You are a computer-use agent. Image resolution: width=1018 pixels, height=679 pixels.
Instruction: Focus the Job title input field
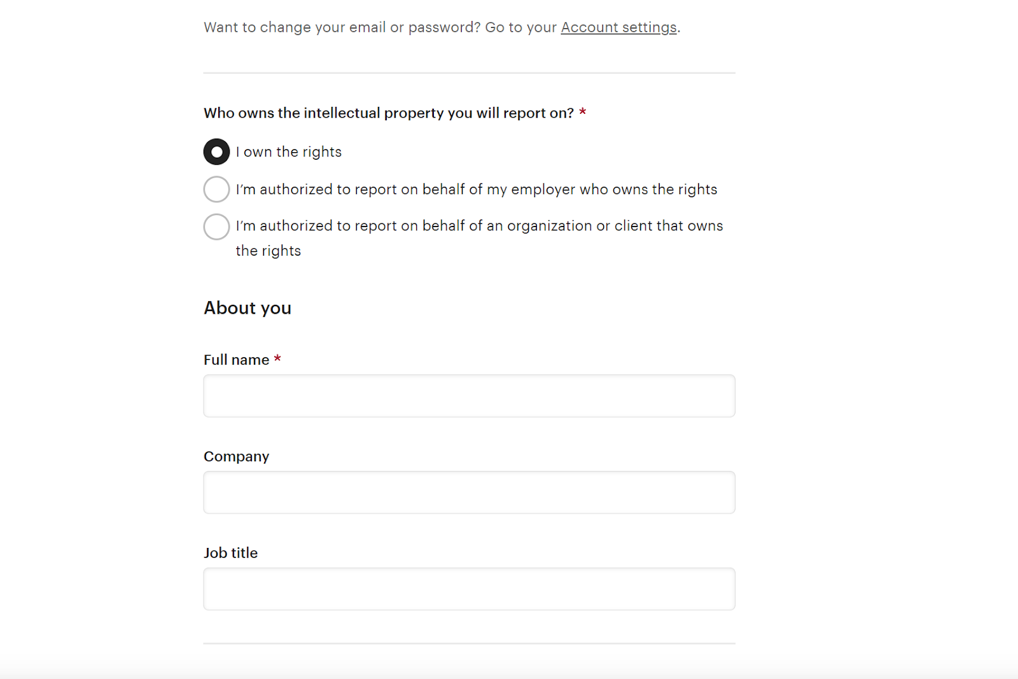469,589
